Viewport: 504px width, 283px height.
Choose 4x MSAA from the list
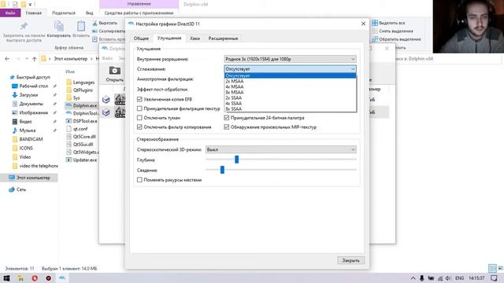coord(291,86)
